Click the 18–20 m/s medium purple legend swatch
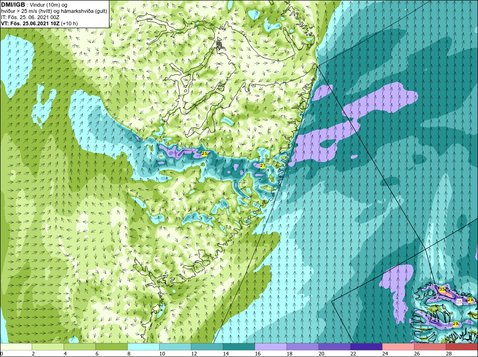 (303, 347)
